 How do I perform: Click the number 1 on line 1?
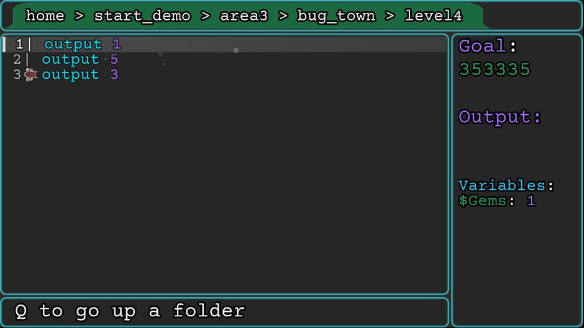pos(117,44)
